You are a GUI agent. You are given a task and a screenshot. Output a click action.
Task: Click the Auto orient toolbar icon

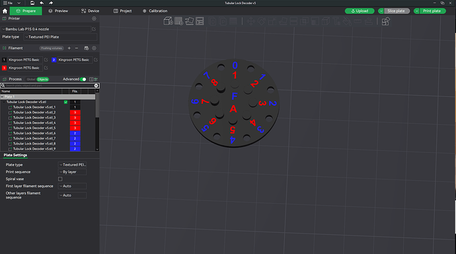pyautogui.click(x=189, y=21)
